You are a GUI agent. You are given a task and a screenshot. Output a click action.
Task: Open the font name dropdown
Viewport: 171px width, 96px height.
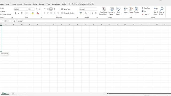click(x=28, y=9)
